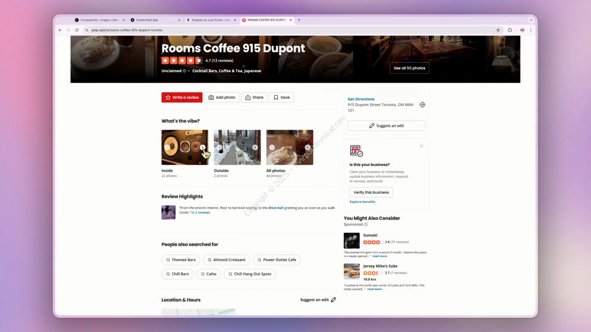
Task: Click the Share button
Action: point(254,97)
